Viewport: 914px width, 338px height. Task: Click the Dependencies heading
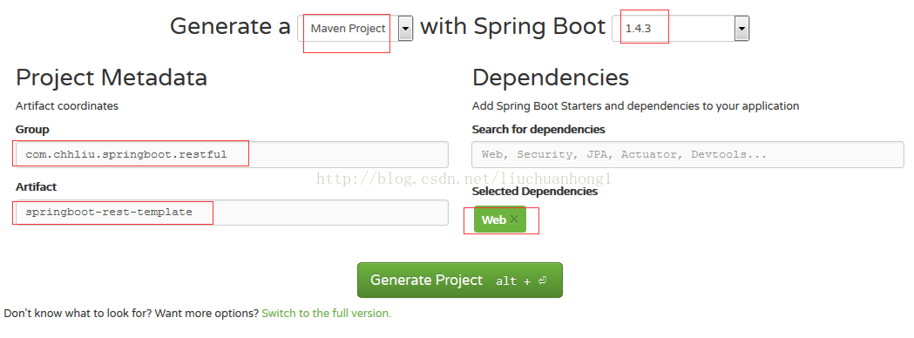[x=551, y=78]
